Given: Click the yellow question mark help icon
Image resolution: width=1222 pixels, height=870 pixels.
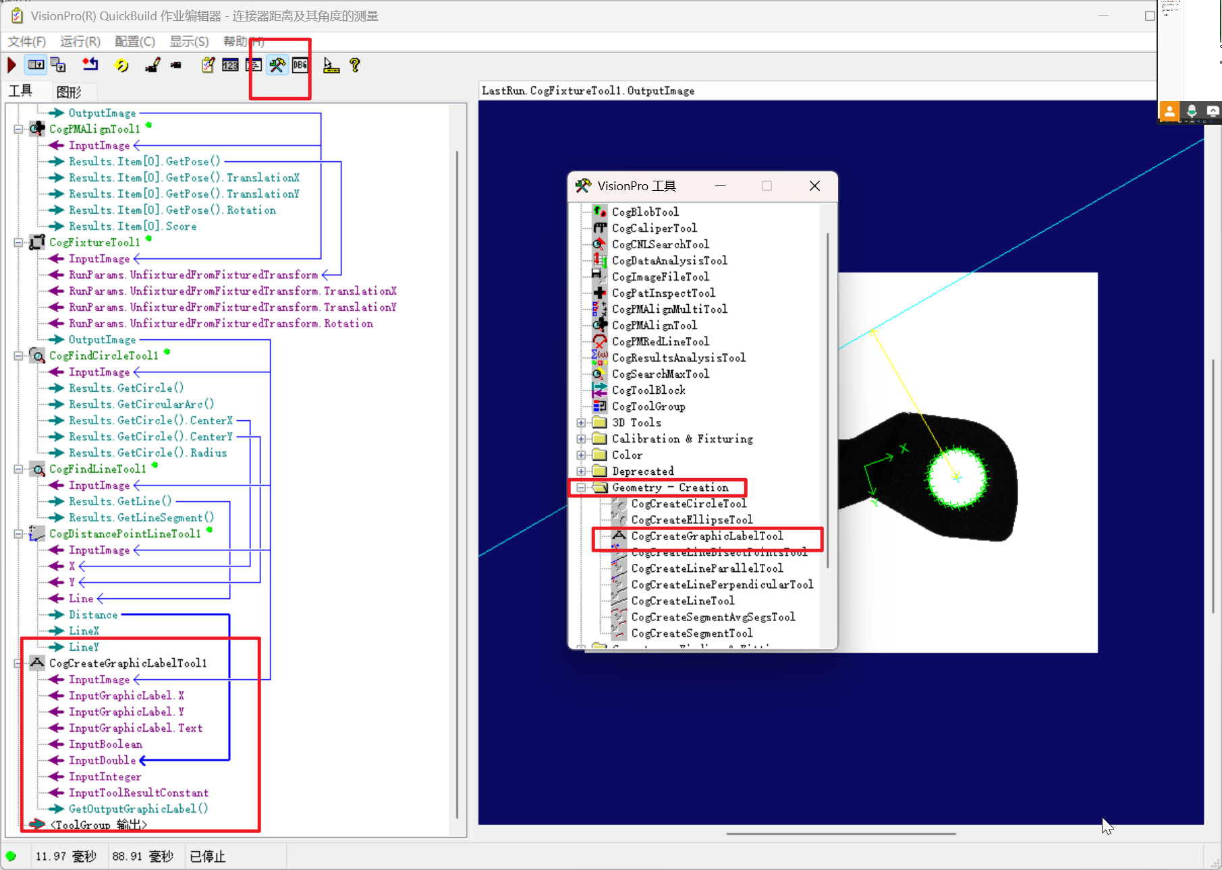Looking at the screenshot, I should [355, 65].
